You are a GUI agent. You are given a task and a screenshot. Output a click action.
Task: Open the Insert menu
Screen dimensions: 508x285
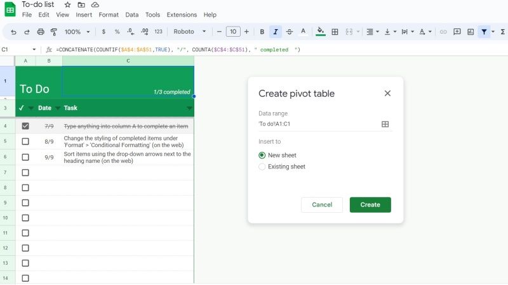click(84, 15)
